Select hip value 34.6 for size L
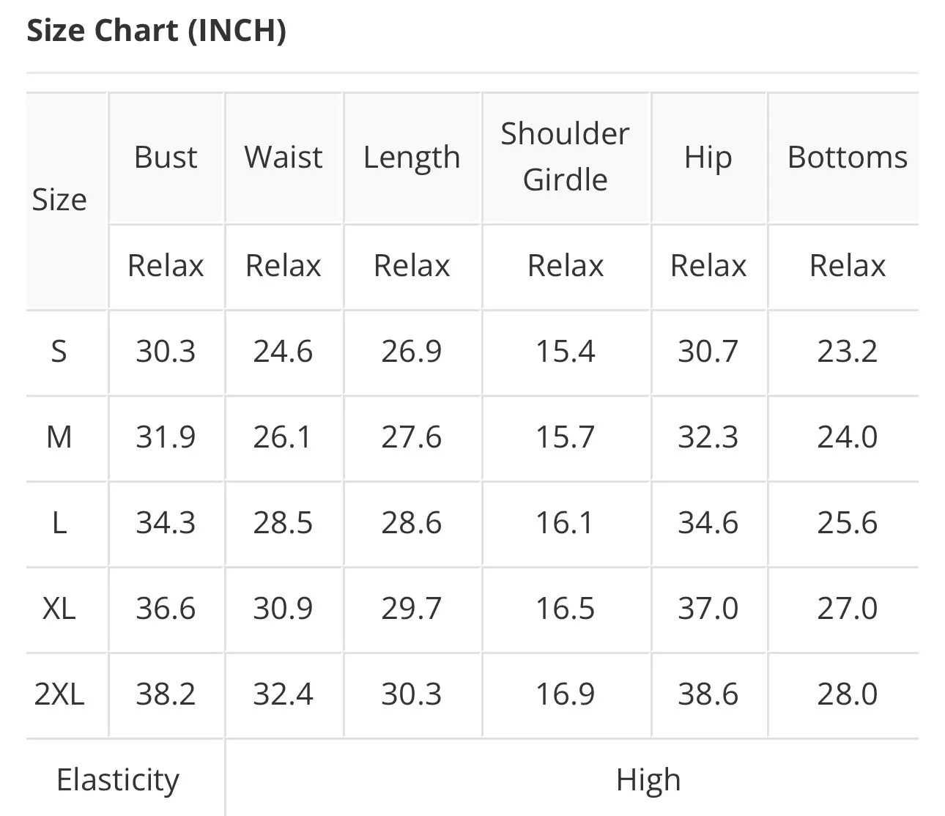Viewport: 945px width, 816px height. pyautogui.click(x=708, y=523)
